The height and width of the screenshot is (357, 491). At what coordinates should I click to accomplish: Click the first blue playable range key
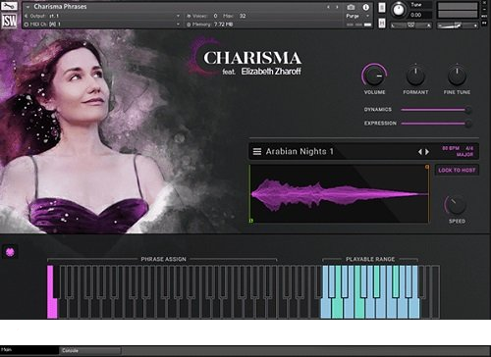point(326,291)
